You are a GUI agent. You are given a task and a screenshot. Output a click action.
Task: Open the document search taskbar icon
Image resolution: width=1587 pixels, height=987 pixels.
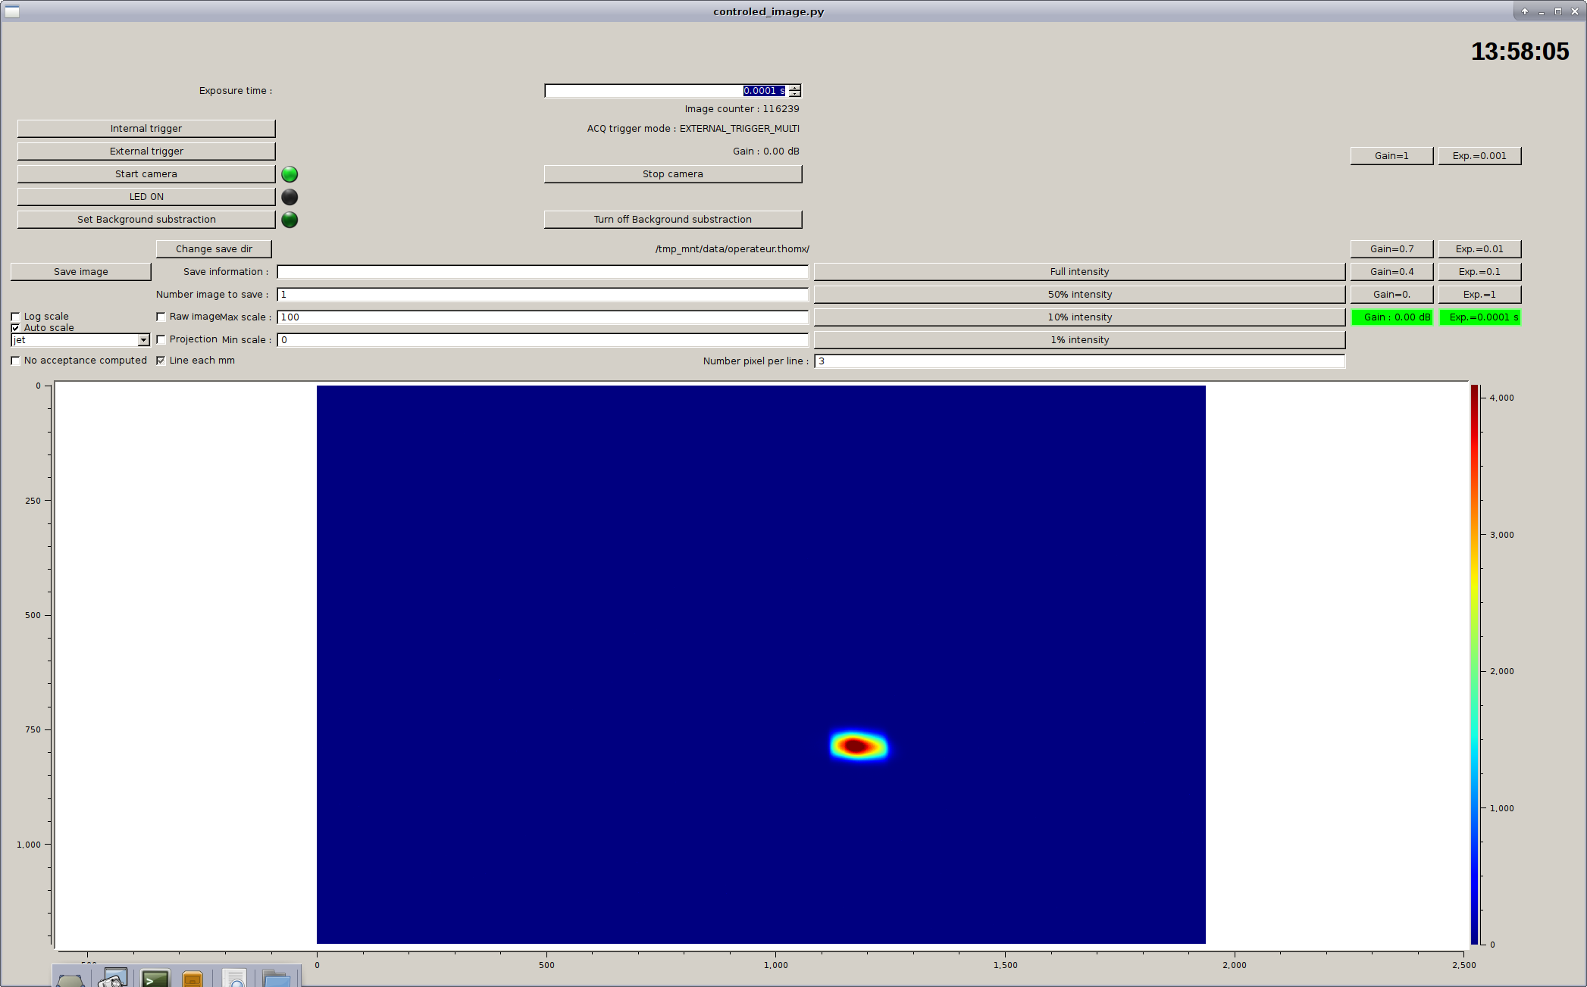[x=235, y=979]
